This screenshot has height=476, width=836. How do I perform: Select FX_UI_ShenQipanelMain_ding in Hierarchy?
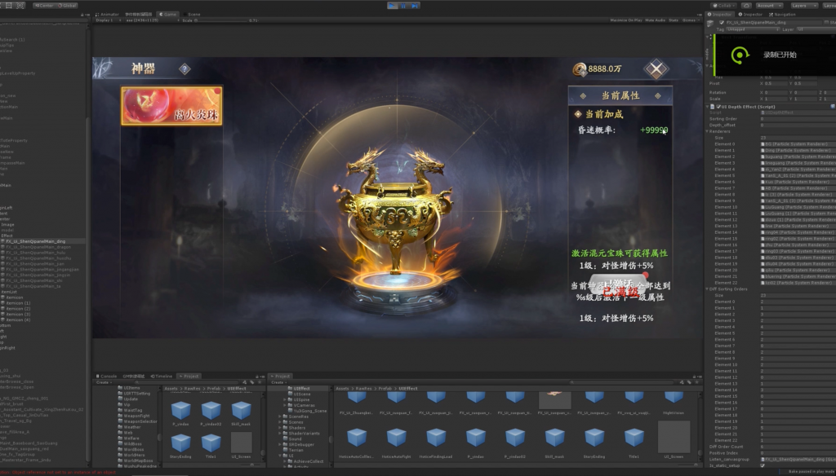point(35,241)
